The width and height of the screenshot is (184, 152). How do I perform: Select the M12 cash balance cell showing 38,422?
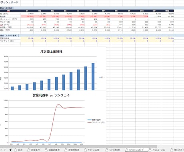pyautogui.click(x=167, y=27)
